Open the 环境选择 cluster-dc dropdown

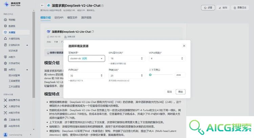click(86, 59)
